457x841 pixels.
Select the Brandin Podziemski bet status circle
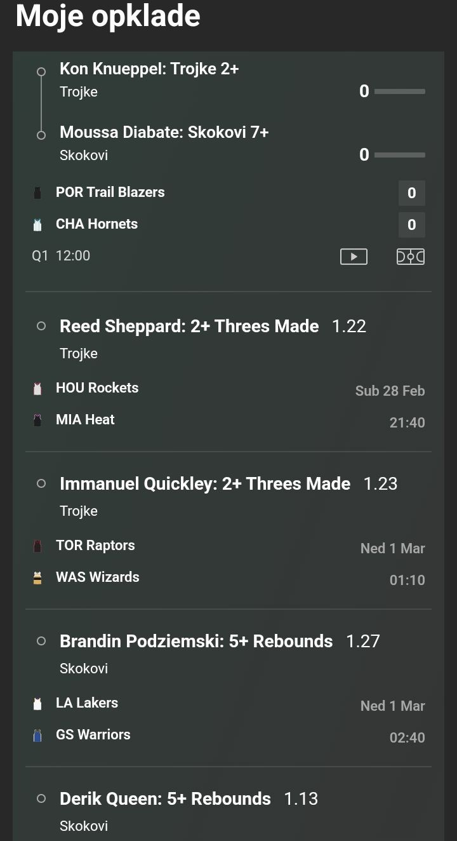click(x=41, y=641)
